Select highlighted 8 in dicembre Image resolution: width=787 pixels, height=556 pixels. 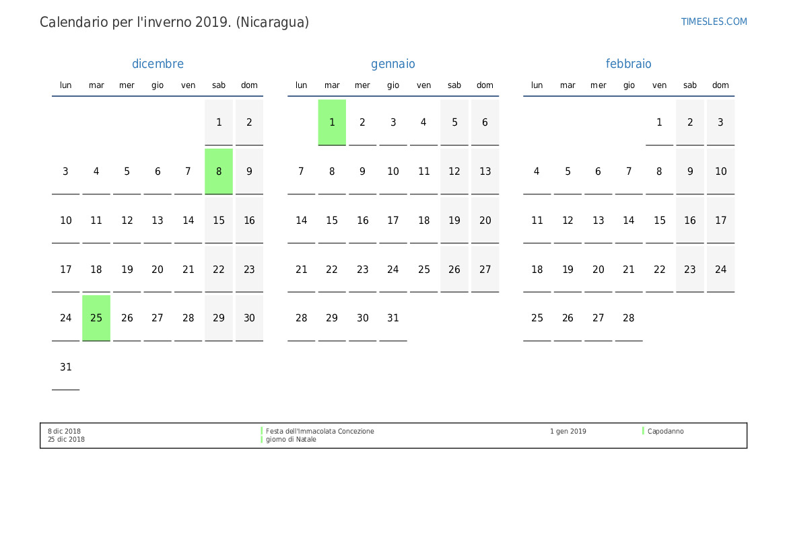tap(219, 171)
